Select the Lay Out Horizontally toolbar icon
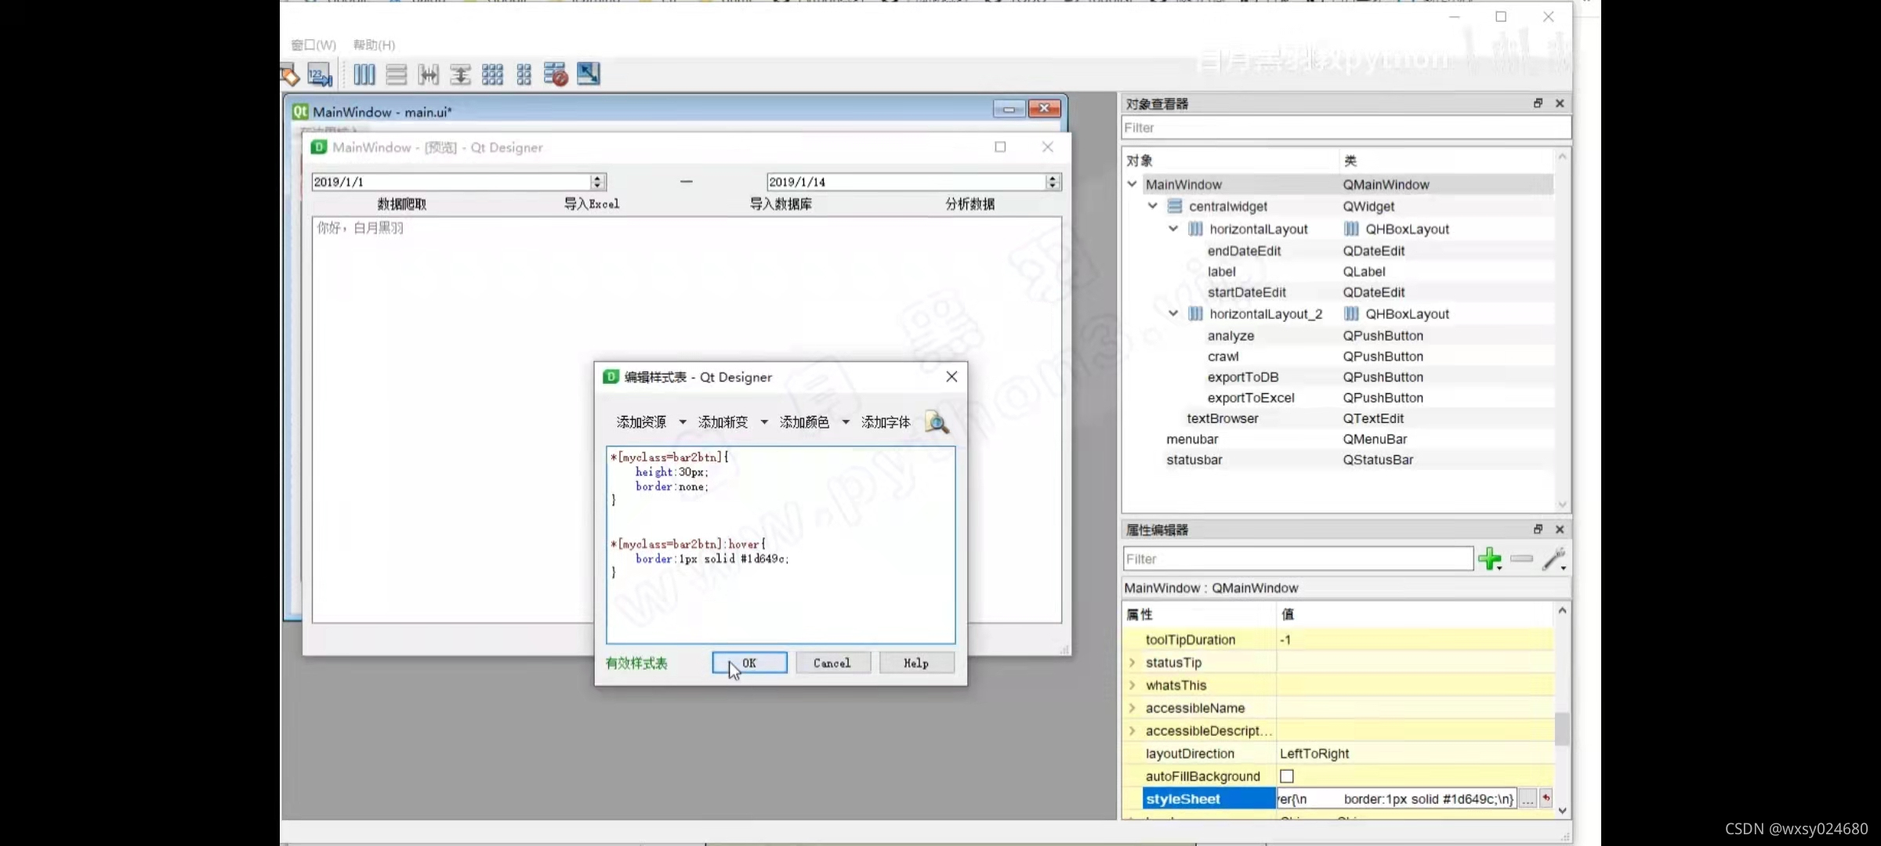 point(364,74)
